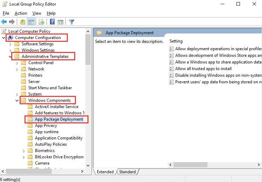This screenshot has width=262, height=182.
Task: Open Help via blue question mark icon
Action: [52, 22]
